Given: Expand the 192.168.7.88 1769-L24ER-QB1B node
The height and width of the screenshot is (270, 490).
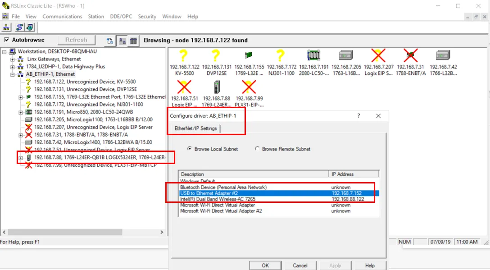Looking at the screenshot, I should [x=21, y=158].
